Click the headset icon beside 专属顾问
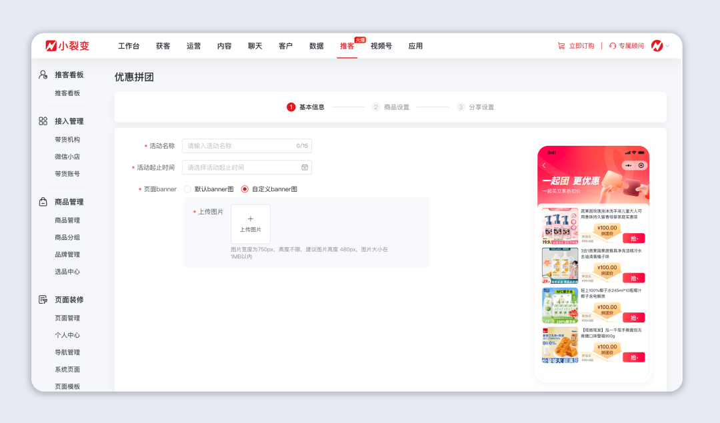Image resolution: width=720 pixels, height=423 pixels. [x=613, y=46]
